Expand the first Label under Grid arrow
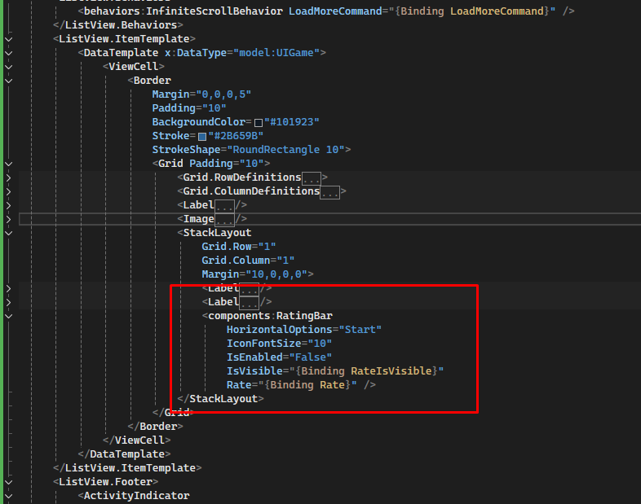 click(x=9, y=205)
